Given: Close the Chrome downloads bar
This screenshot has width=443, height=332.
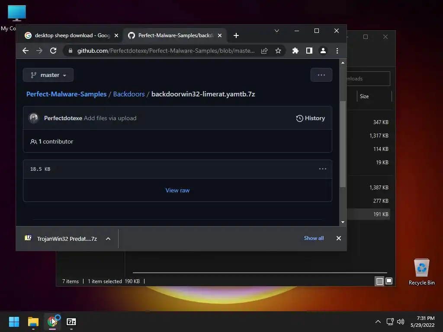Looking at the screenshot, I should [x=338, y=238].
